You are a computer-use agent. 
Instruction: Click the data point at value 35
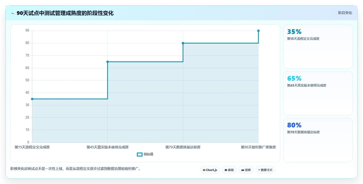(32, 99)
